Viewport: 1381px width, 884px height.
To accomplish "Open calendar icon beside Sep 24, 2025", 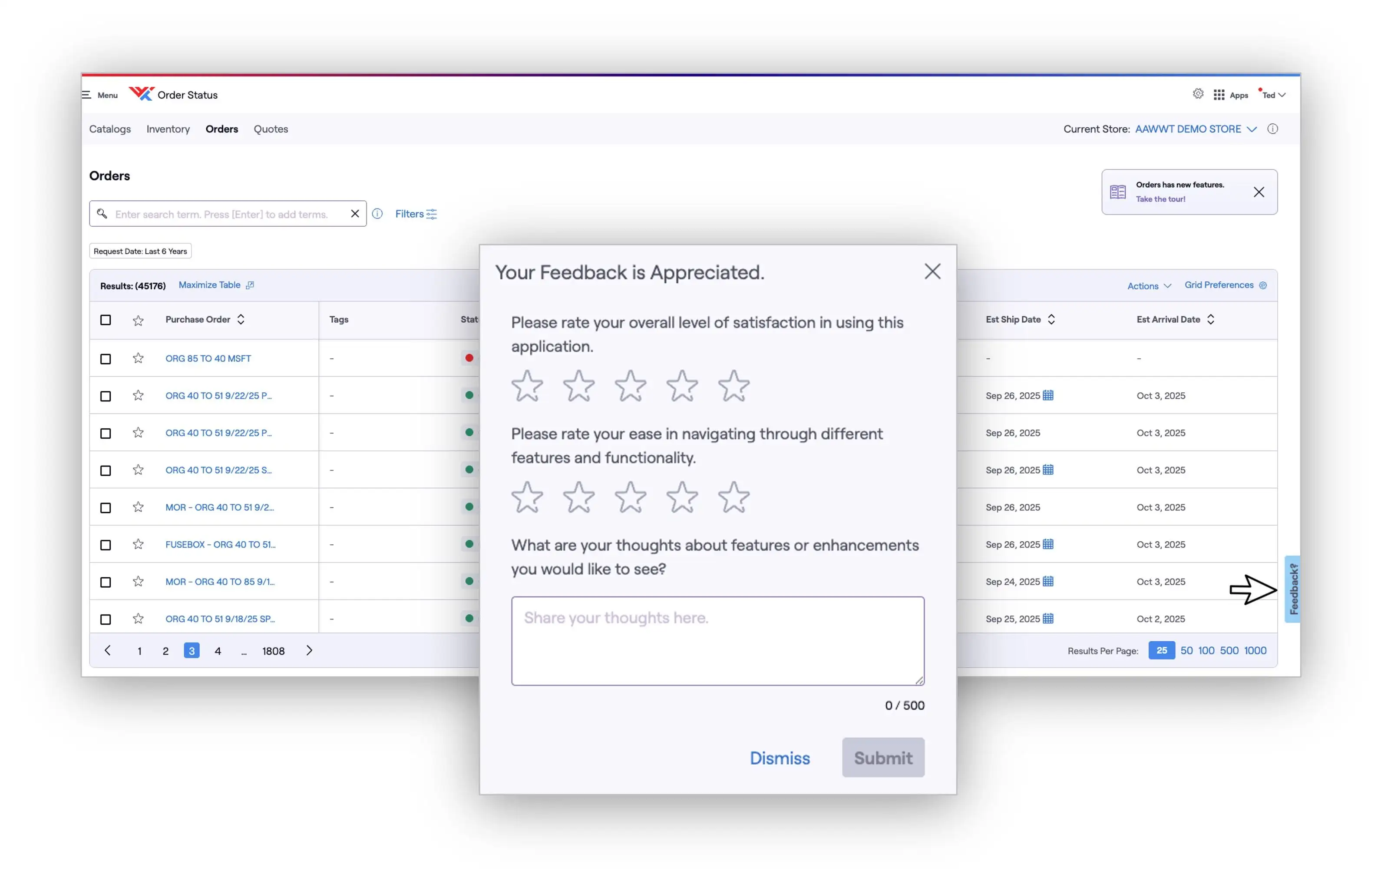I will click(x=1047, y=581).
